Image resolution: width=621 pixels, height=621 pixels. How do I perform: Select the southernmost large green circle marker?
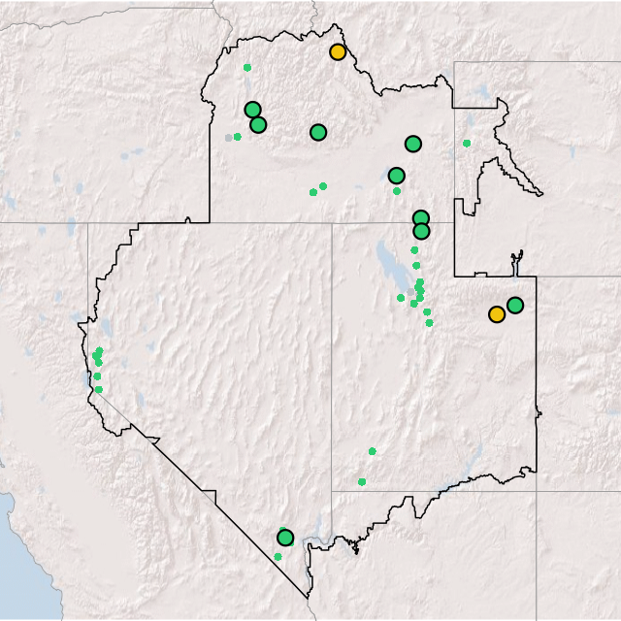coord(285,538)
